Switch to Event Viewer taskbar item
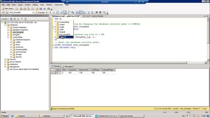 [132, 116]
